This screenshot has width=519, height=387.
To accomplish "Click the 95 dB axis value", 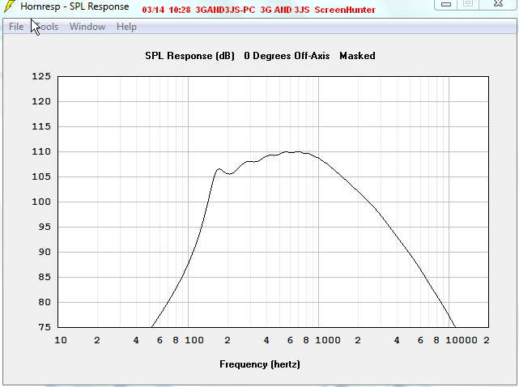I will tap(45, 228).
